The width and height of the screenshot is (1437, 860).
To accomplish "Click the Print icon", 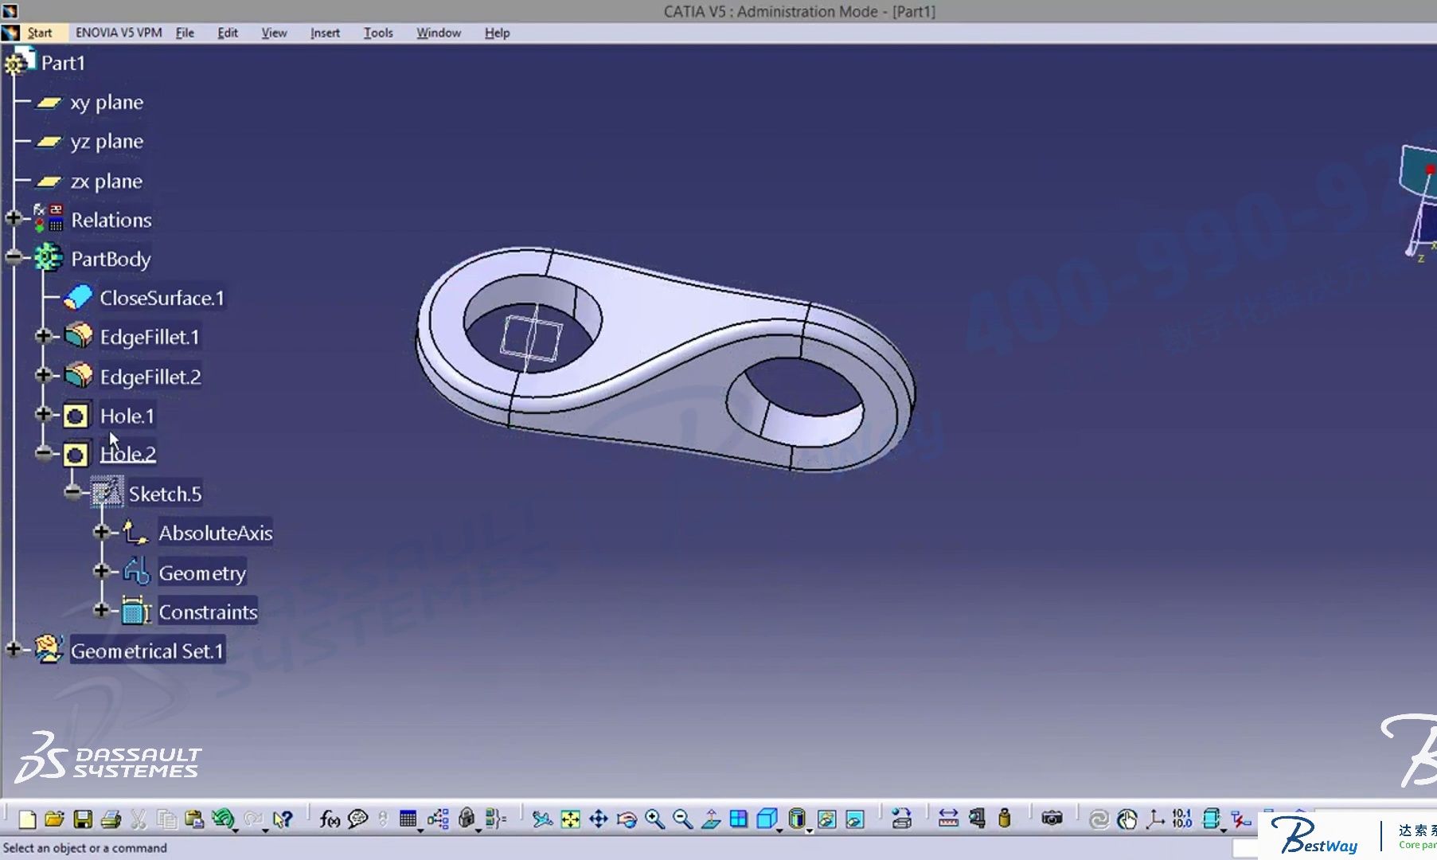I will 111,819.
